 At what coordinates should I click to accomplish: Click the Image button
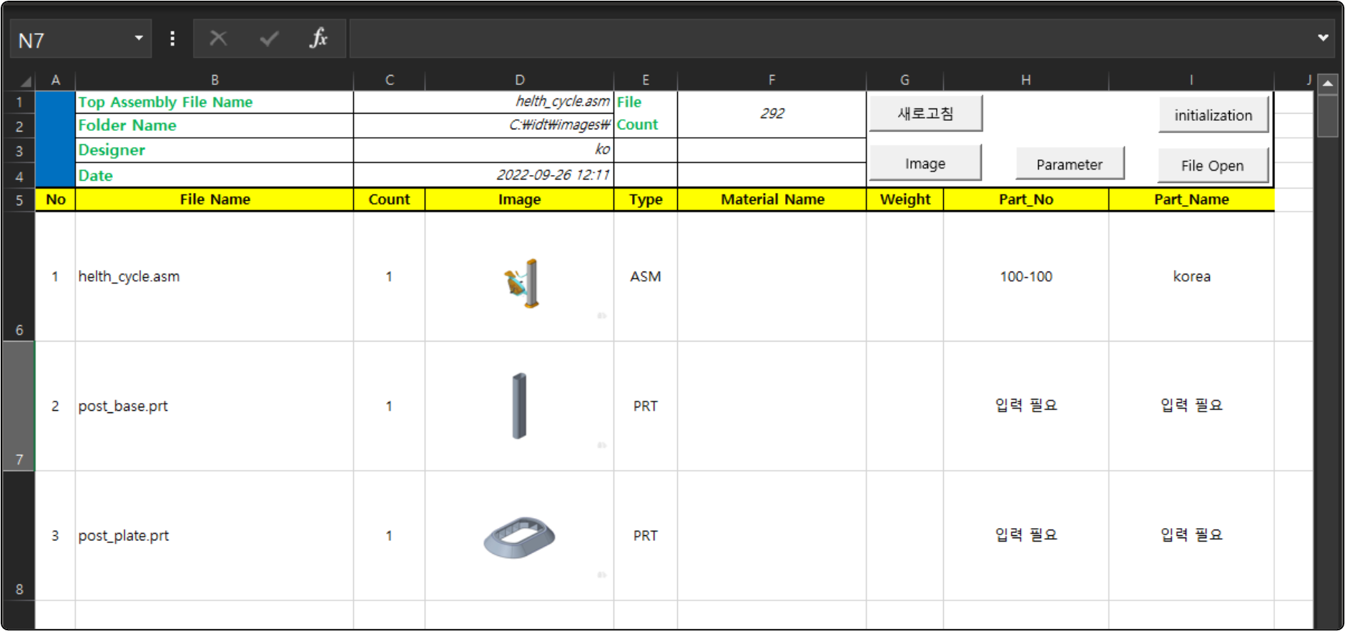tap(925, 164)
